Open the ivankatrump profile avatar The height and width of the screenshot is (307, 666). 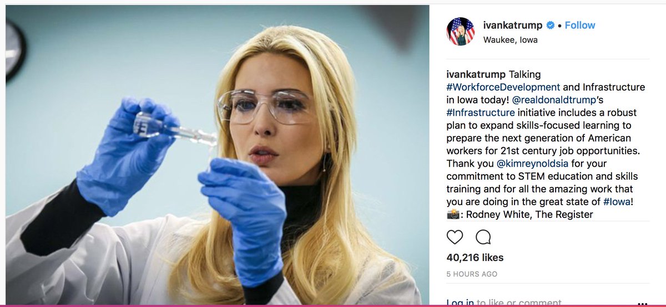point(461,31)
